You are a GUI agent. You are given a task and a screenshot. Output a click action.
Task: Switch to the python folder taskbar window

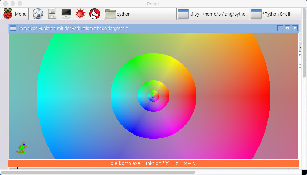click(140, 14)
